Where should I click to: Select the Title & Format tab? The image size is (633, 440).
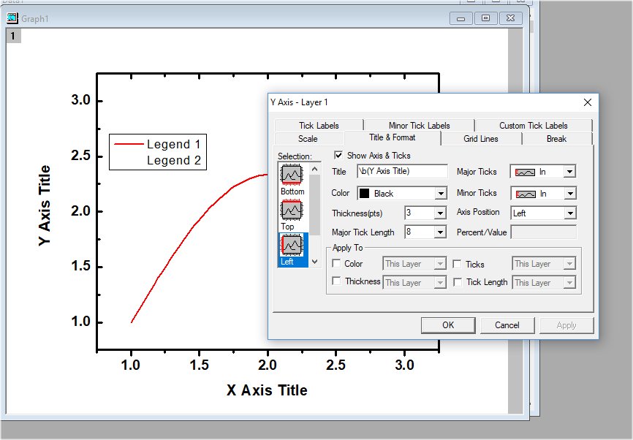click(393, 137)
